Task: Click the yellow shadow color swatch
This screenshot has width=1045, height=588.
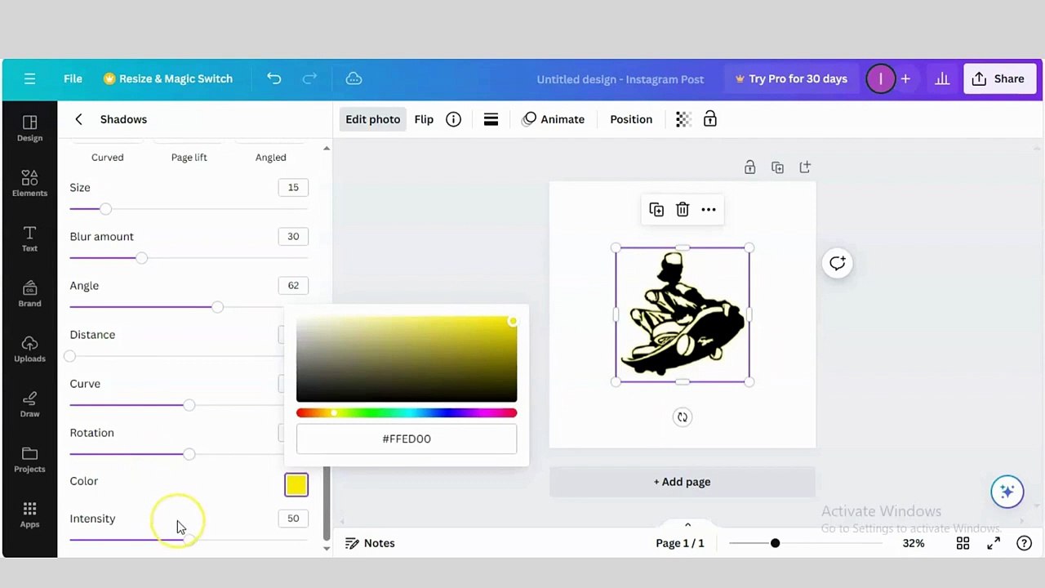Action: tap(296, 485)
